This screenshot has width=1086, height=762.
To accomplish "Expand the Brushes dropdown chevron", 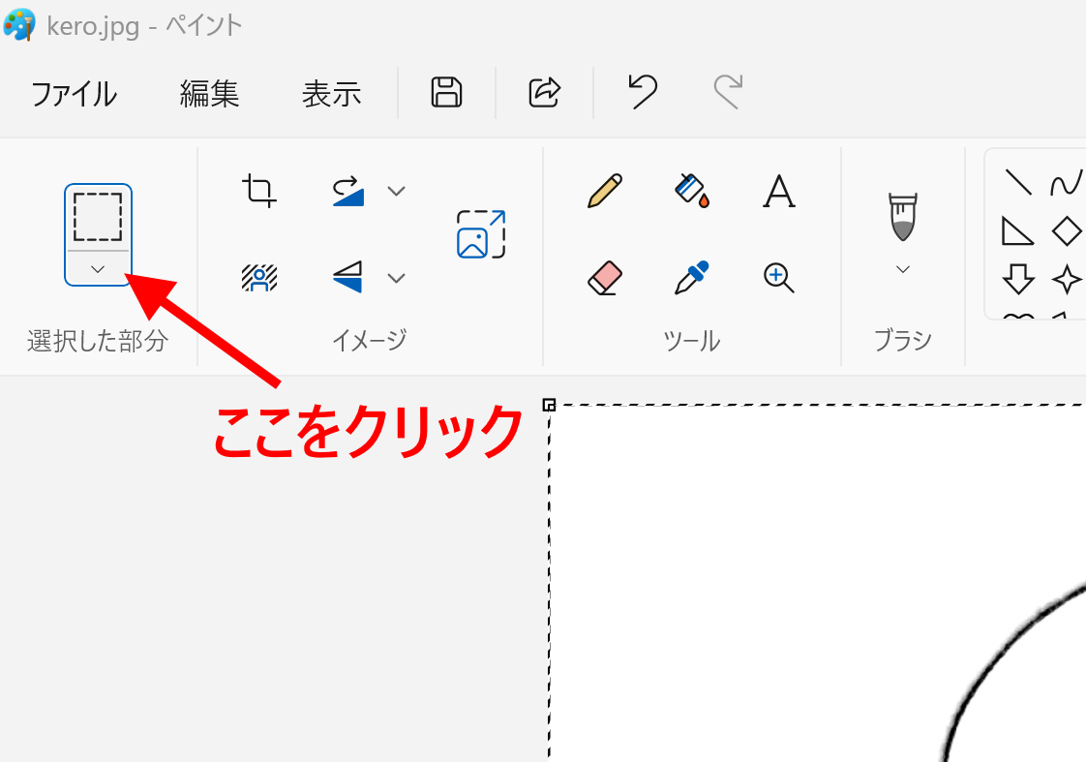I will 902,269.
